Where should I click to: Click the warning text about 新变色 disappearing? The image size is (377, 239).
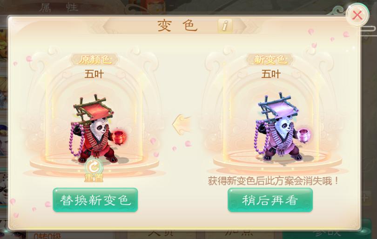coord(273,180)
